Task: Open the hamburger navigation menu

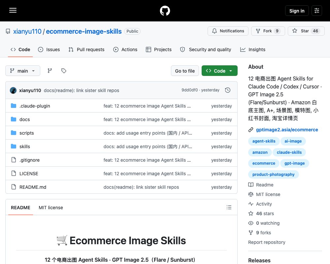Action: 13,10
